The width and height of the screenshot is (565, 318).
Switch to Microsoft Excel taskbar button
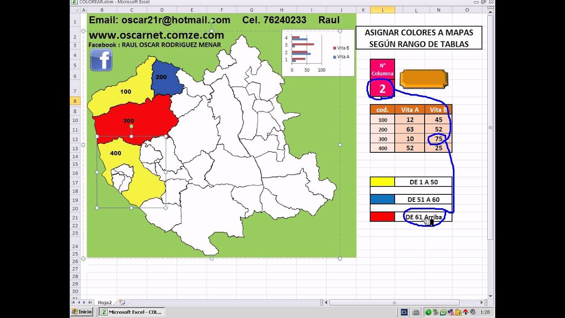coord(132,312)
